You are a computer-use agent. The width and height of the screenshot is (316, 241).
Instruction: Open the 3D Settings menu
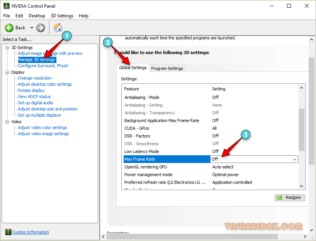(x=62, y=16)
